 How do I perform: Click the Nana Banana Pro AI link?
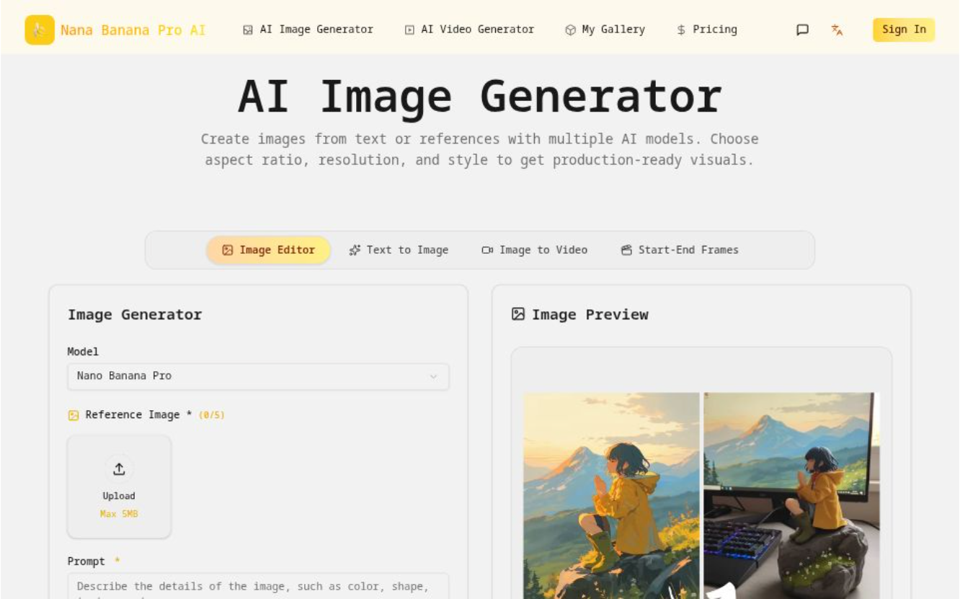point(133,30)
